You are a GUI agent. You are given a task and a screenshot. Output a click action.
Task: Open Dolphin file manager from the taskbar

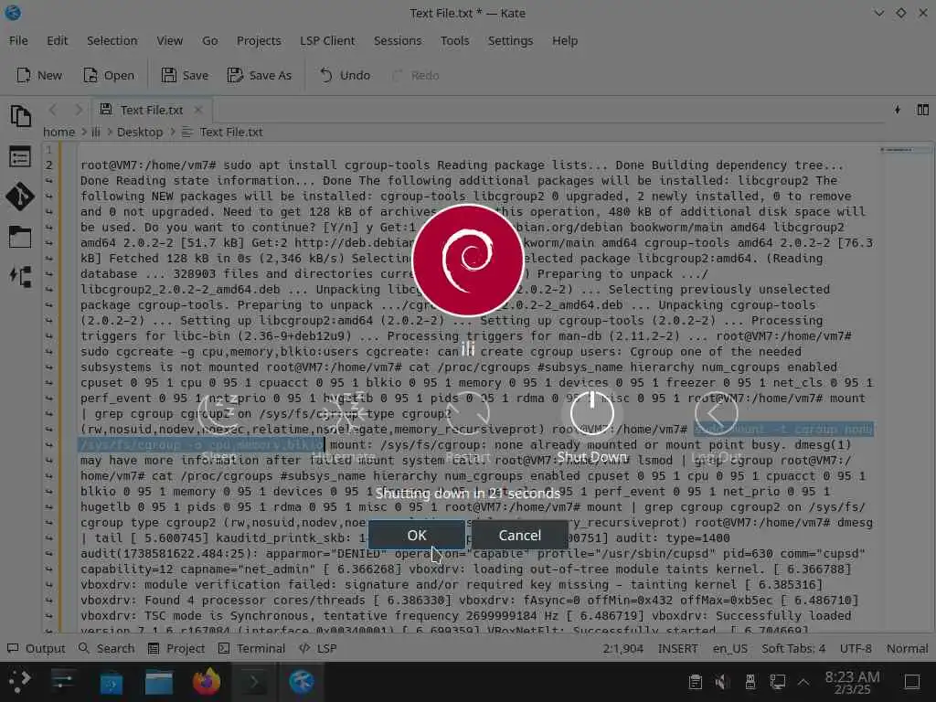point(158,681)
